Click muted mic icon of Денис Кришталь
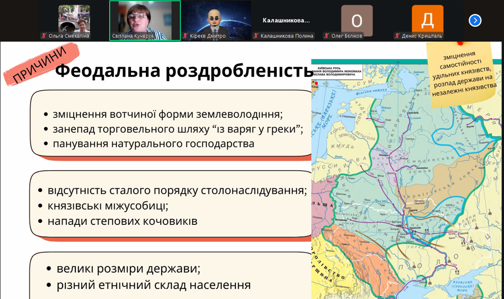Screen dimensions: 504x299 coord(397,36)
